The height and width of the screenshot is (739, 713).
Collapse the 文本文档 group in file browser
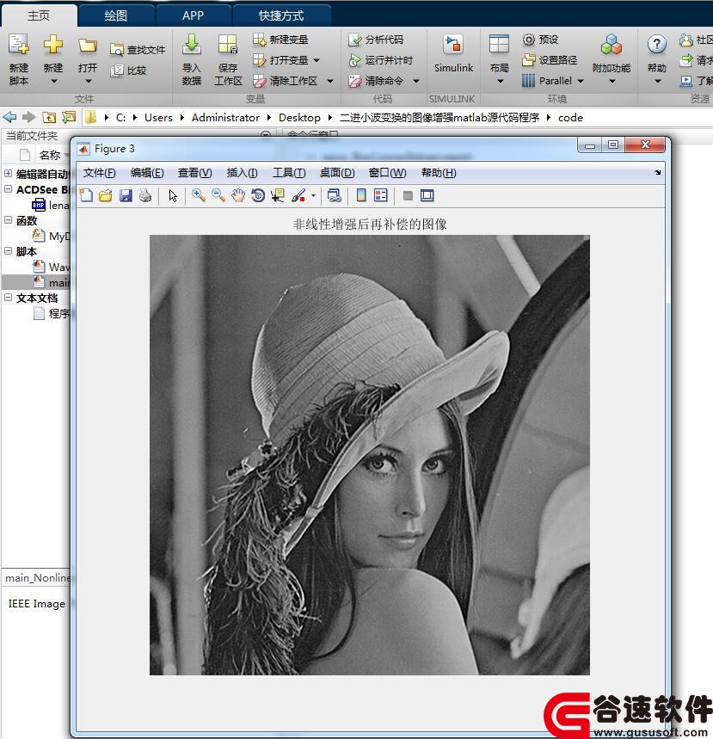[x=8, y=298]
